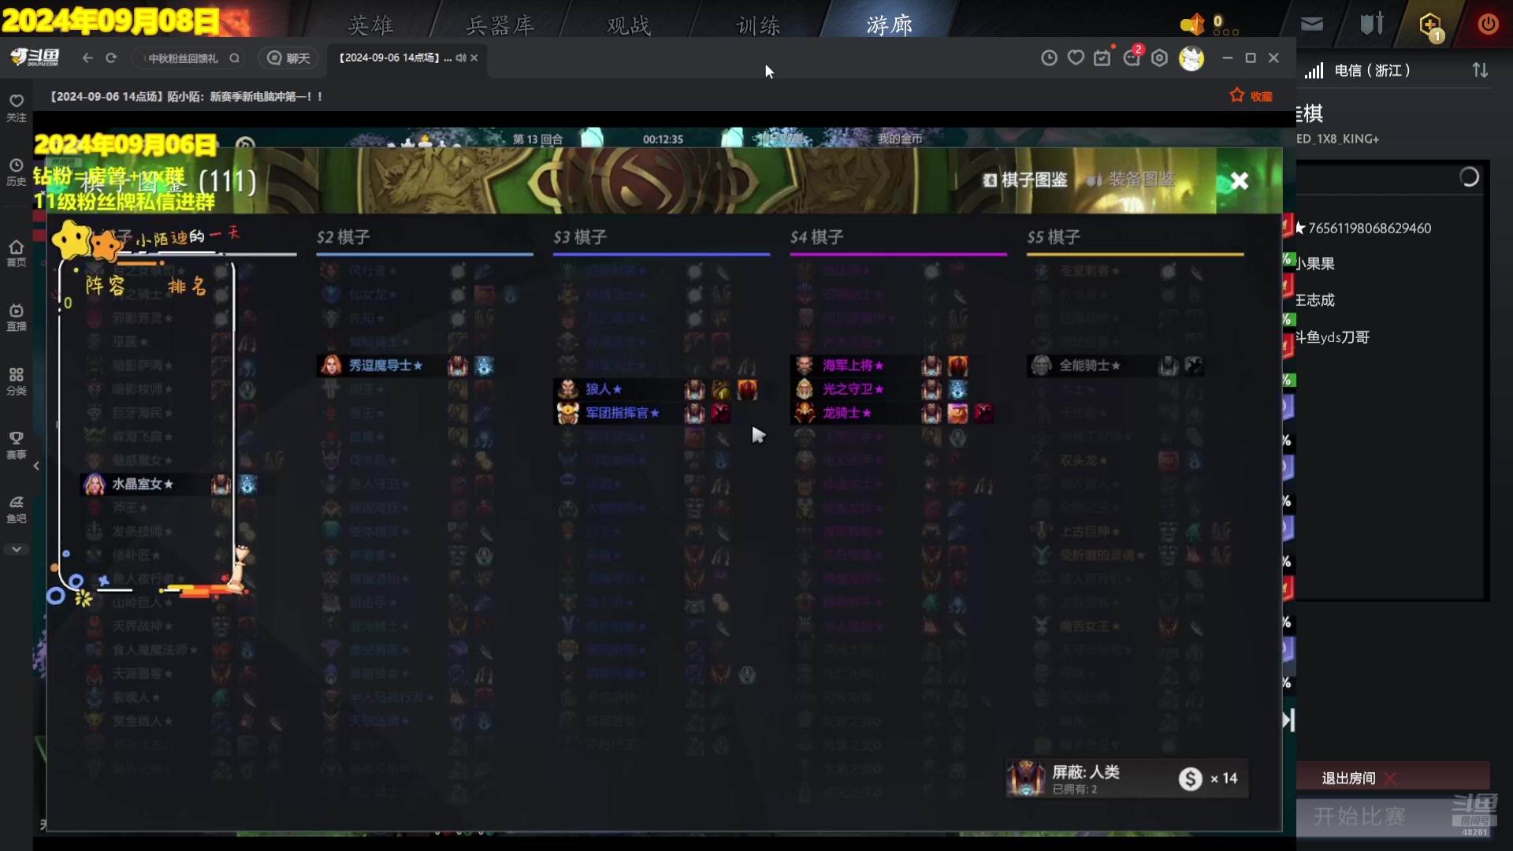Viewport: 1513px width, 851px height.
Task: Select the 海军上将 chess piece
Action: tap(880, 366)
